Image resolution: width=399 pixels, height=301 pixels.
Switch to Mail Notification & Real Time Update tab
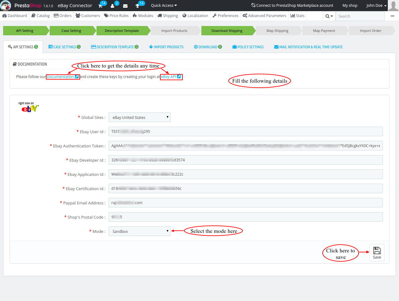(x=308, y=47)
